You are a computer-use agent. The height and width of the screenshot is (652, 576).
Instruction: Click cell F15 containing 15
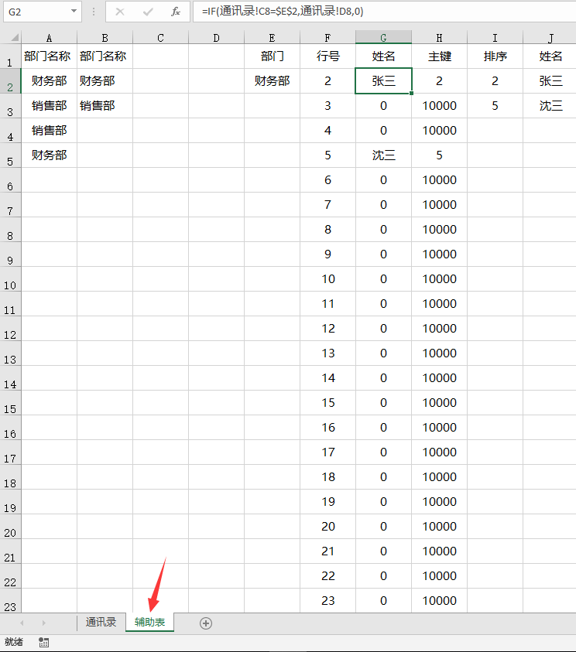328,402
